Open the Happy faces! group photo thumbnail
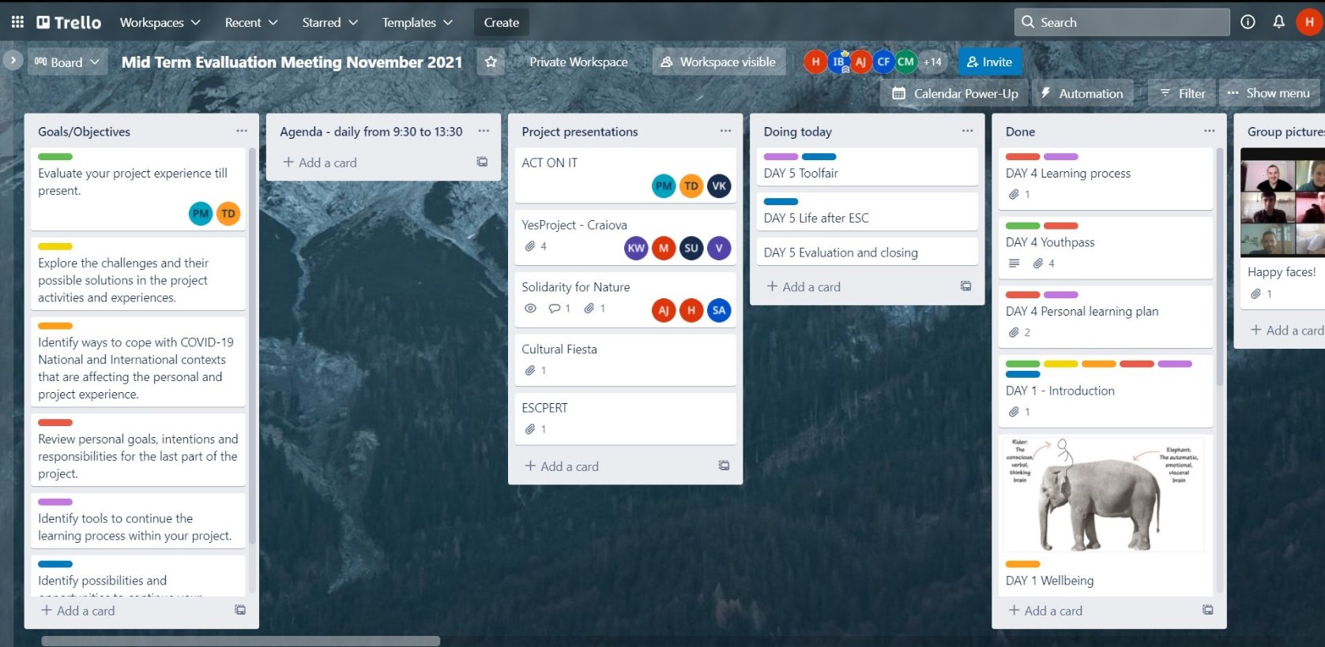The image size is (1325, 647). pyautogui.click(x=1282, y=203)
